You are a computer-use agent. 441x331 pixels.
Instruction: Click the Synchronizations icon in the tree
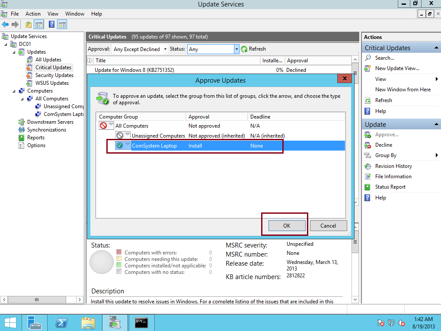21,130
